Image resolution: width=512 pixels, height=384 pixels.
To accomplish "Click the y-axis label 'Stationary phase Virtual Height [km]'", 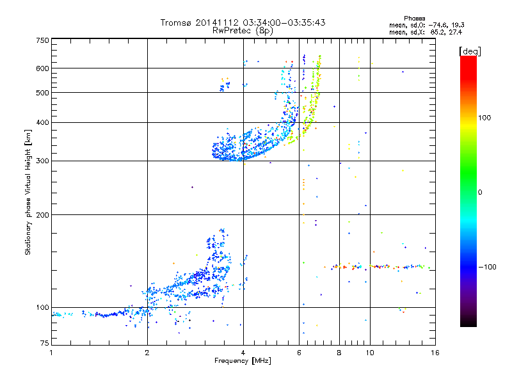I will coord(28,193).
